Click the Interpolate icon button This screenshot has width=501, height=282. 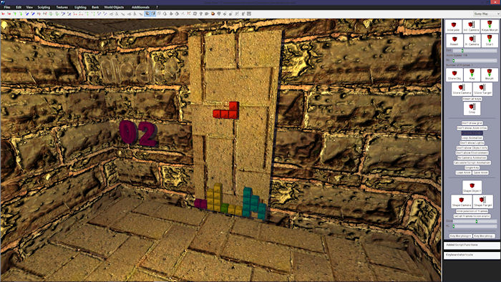453,26
